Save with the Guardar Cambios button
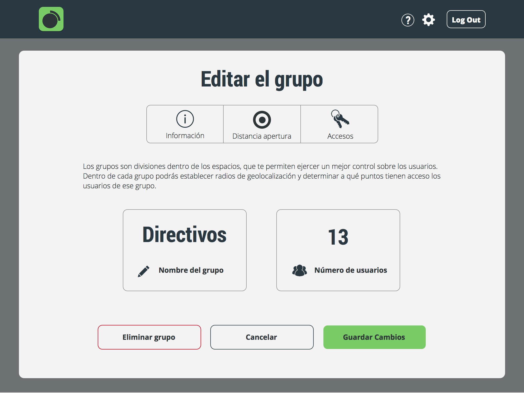 point(374,337)
